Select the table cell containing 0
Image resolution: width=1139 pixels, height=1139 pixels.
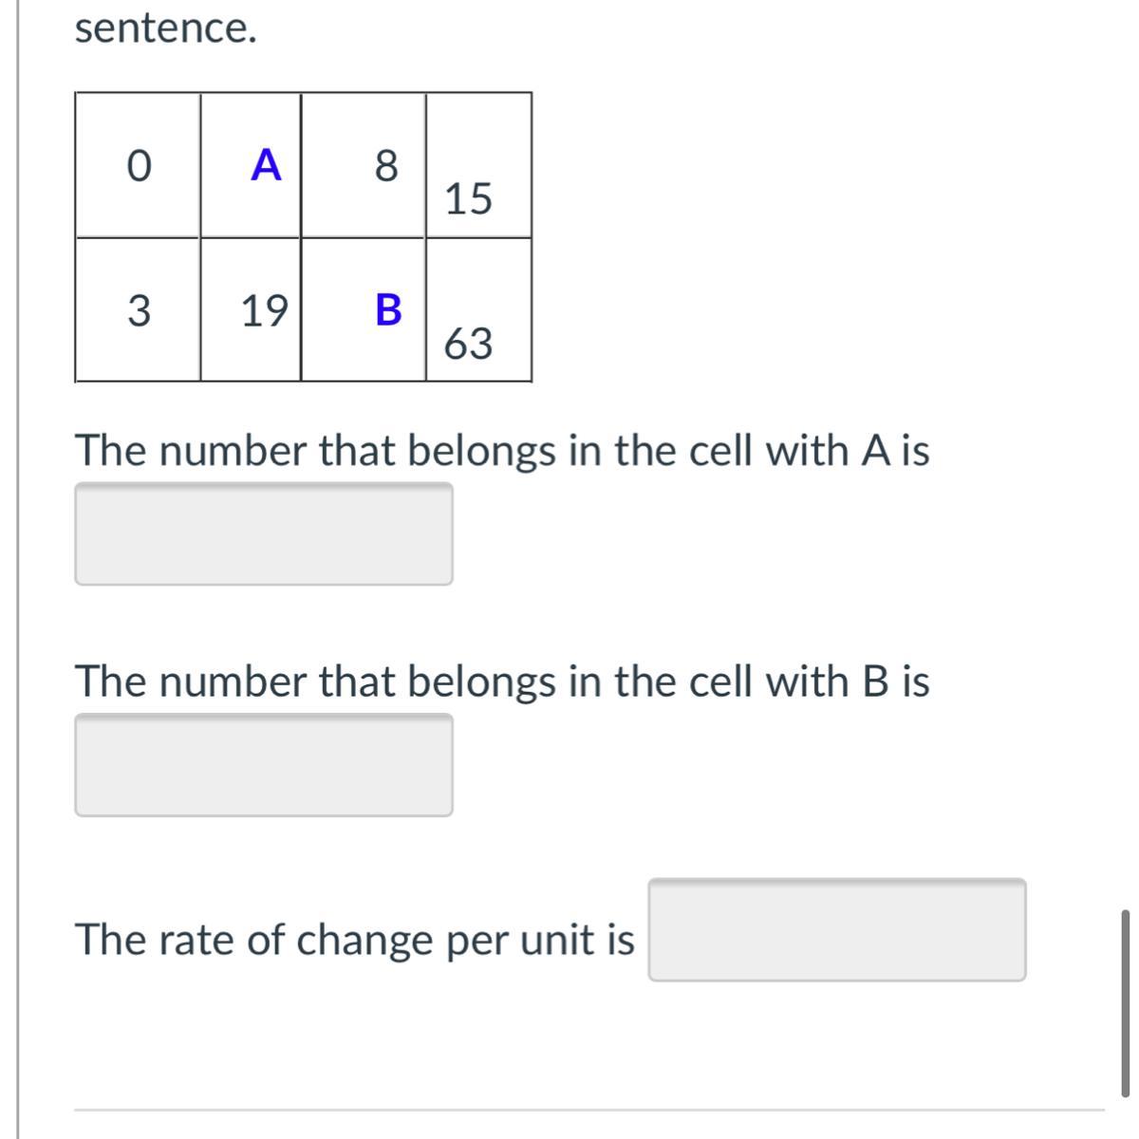point(139,166)
